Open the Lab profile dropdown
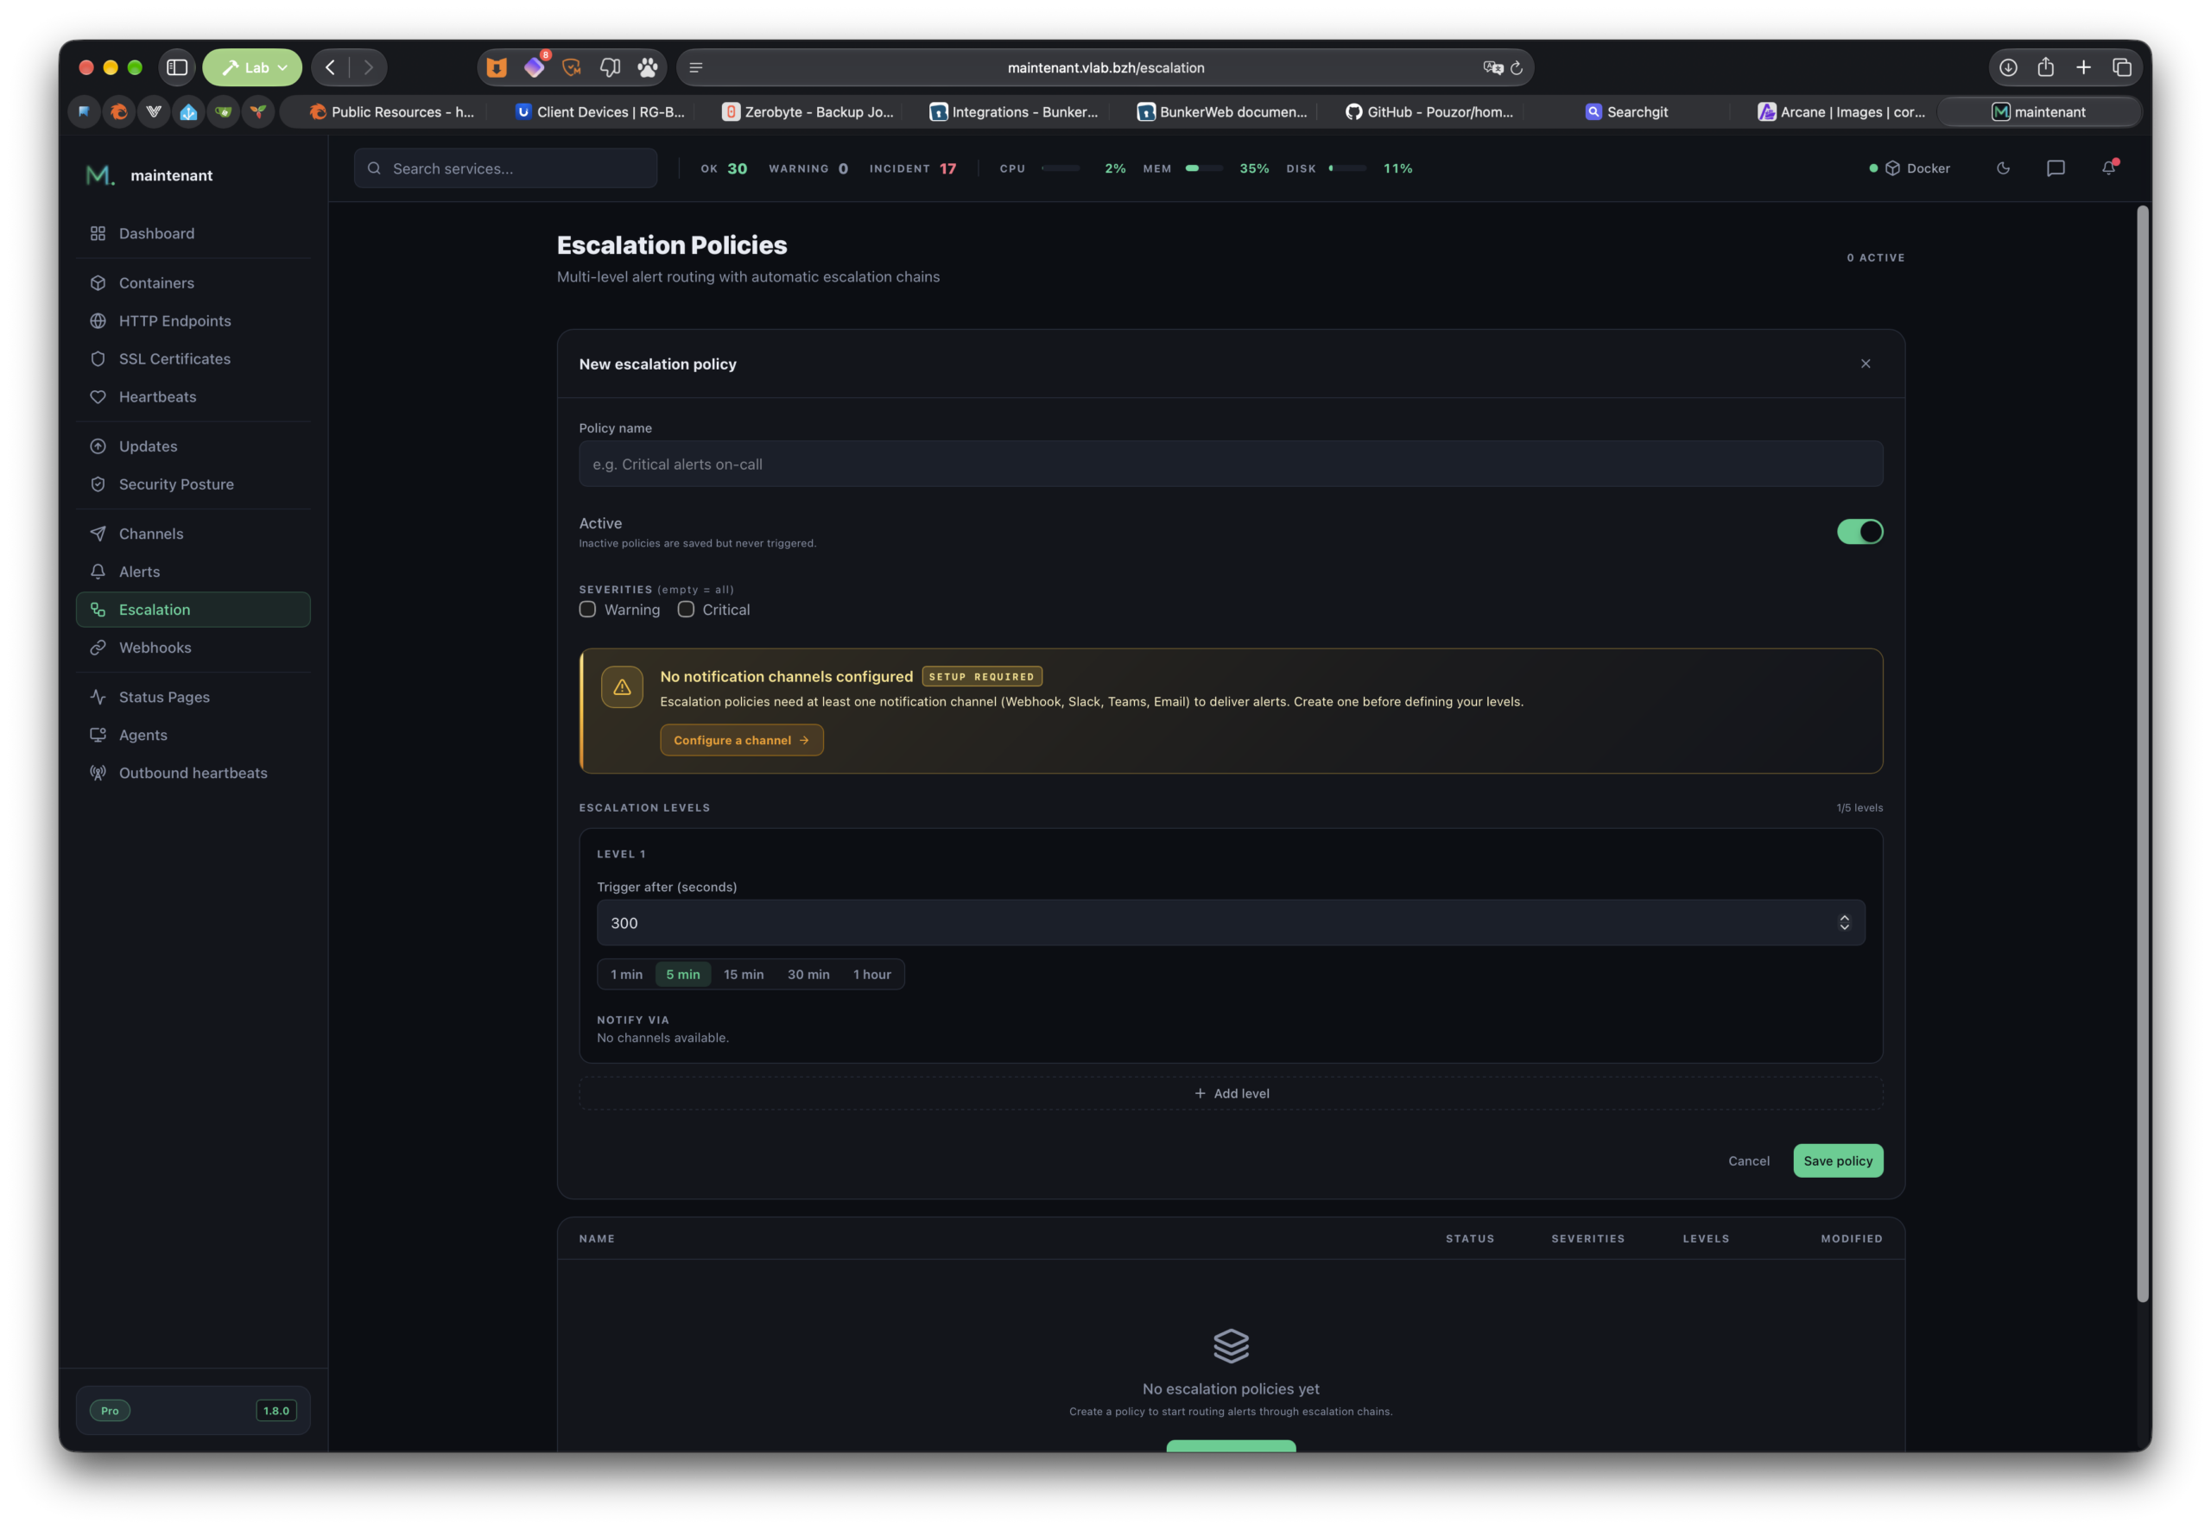Image resolution: width=2211 pixels, height=1530 pixels. point(252,67)
